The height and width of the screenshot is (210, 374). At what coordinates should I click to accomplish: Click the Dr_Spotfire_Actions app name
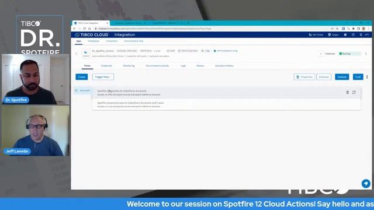point(103,51)
